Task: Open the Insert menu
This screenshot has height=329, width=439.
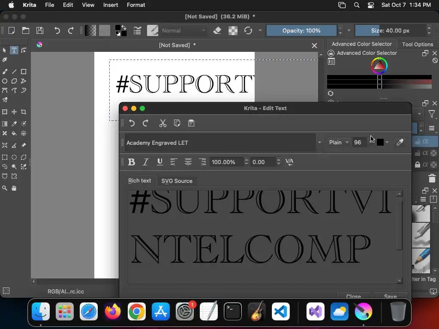Action: 111,5
